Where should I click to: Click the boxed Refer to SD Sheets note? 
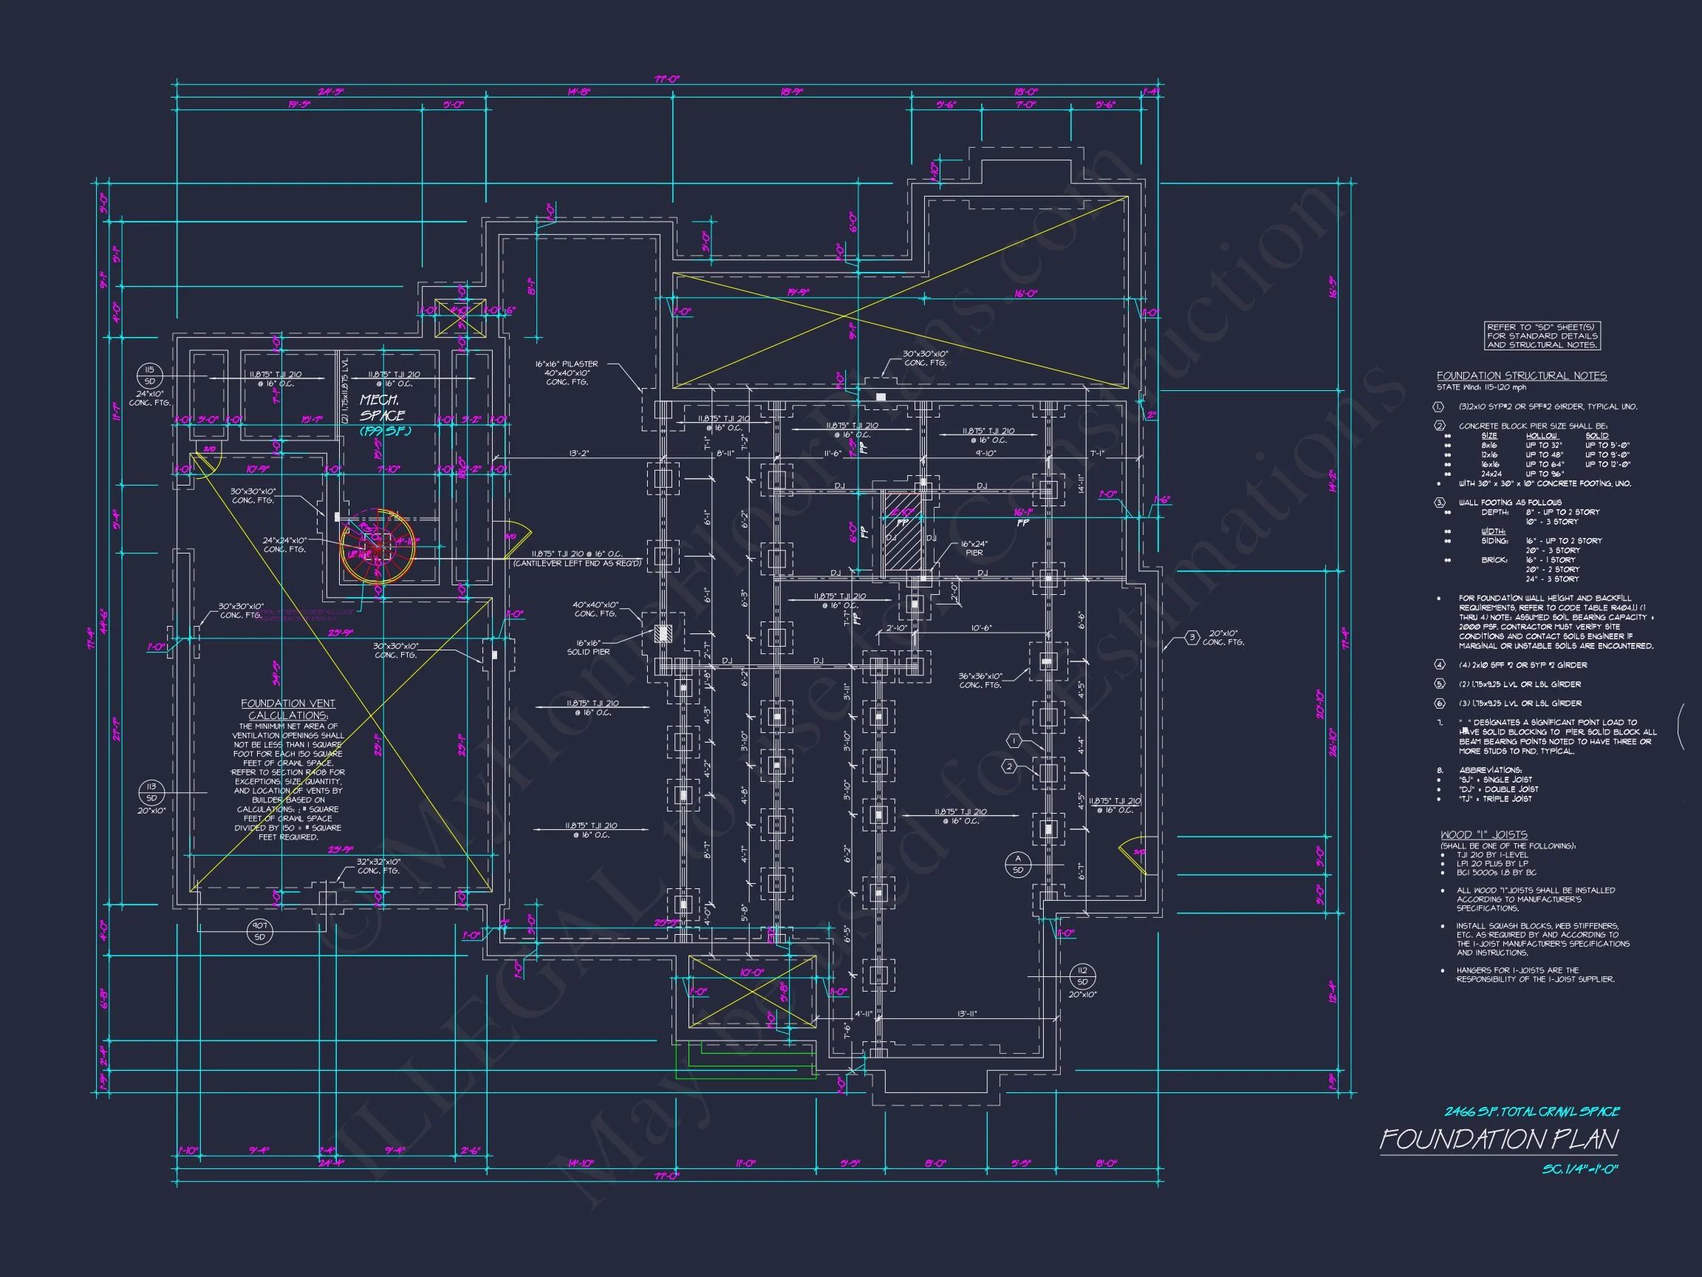(1542, 336)
